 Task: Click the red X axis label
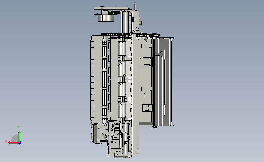point(6,141)
